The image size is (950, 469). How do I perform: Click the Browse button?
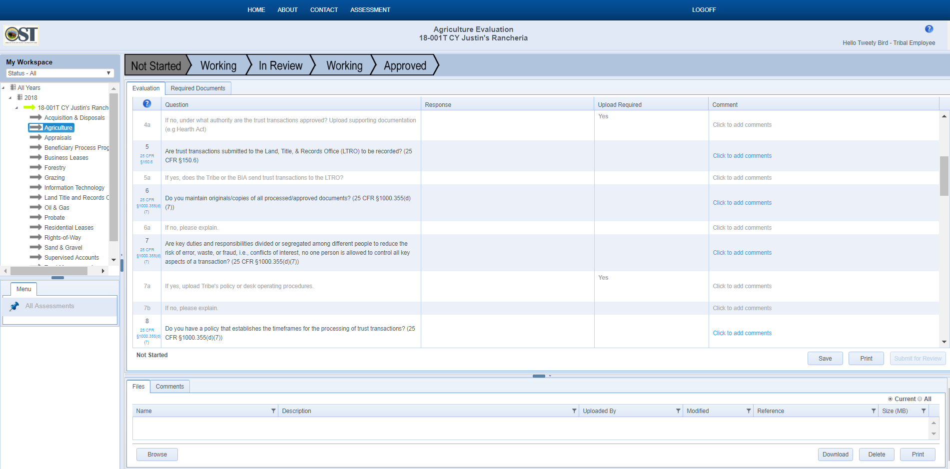(157, 455)
